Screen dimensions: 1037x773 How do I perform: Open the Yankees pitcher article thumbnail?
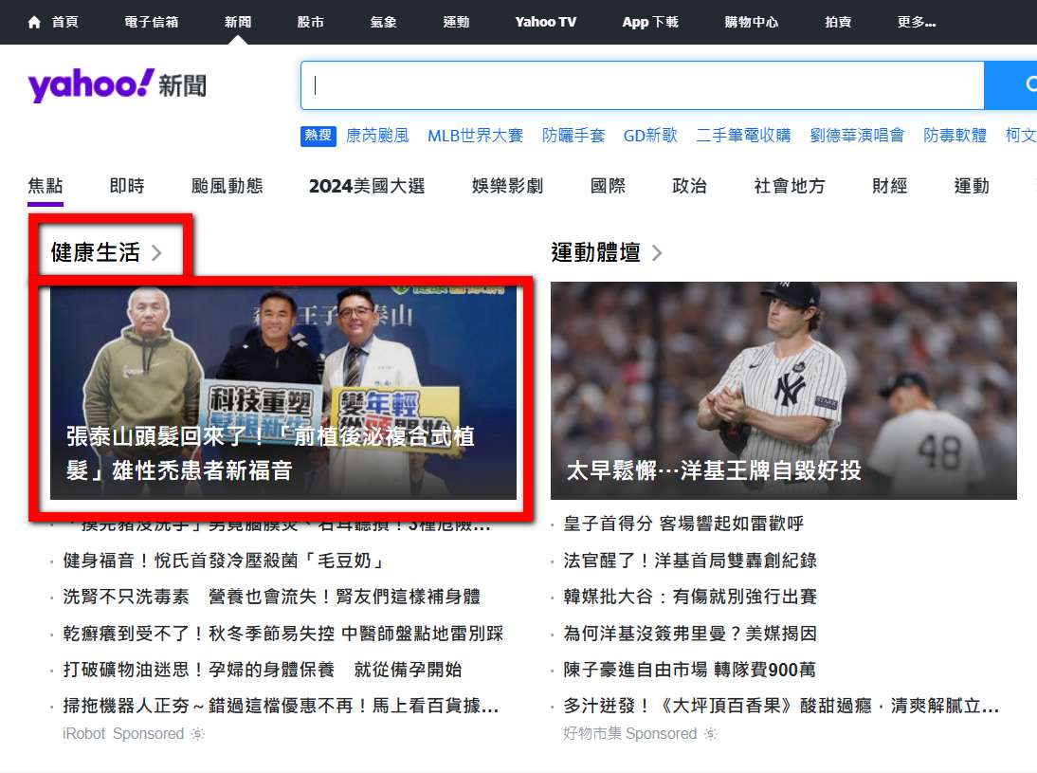click(784, 391)
